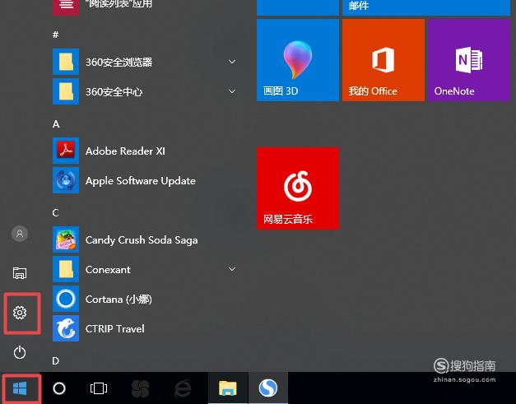This screenshot has width=516, height=404.
Task: Expand 360安全中心 folder chevron
Action: [x=232, y=91]
